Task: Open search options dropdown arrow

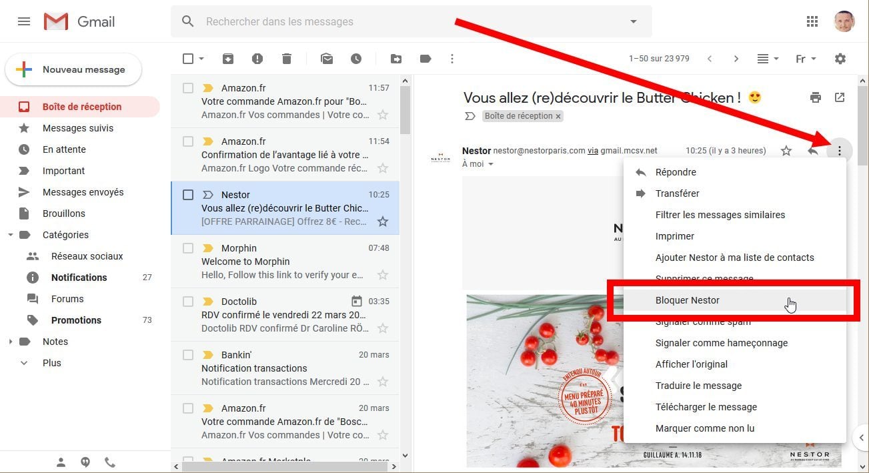Action: (x=634, y=21)
